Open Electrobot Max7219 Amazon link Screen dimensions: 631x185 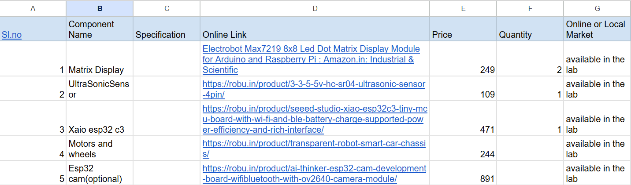(311, 59)
